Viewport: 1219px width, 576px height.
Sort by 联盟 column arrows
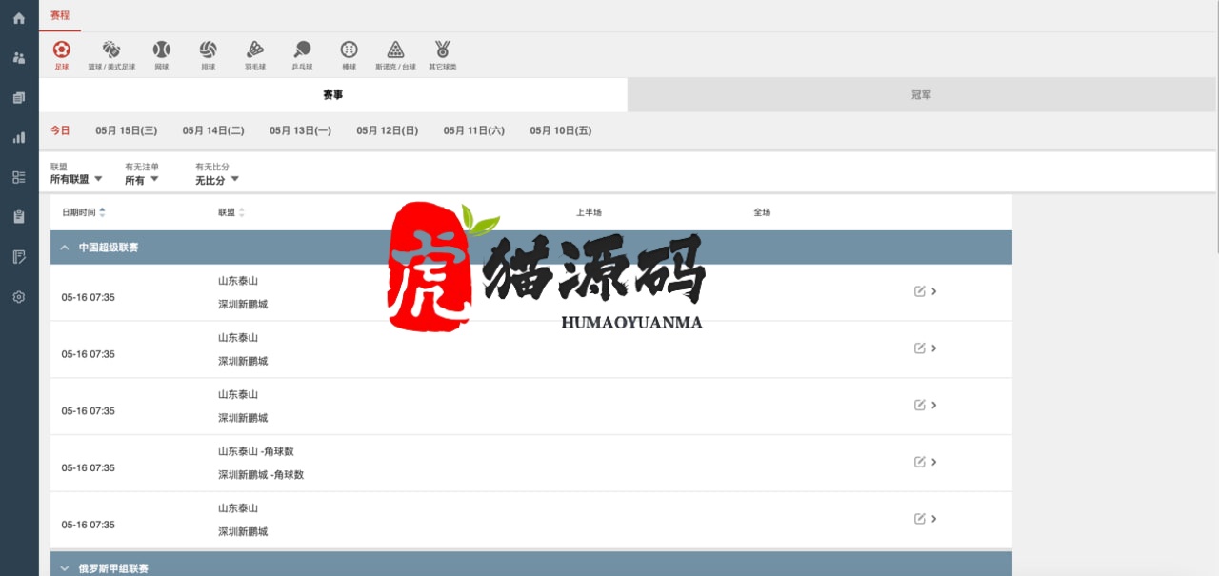(x=241, y=212)
